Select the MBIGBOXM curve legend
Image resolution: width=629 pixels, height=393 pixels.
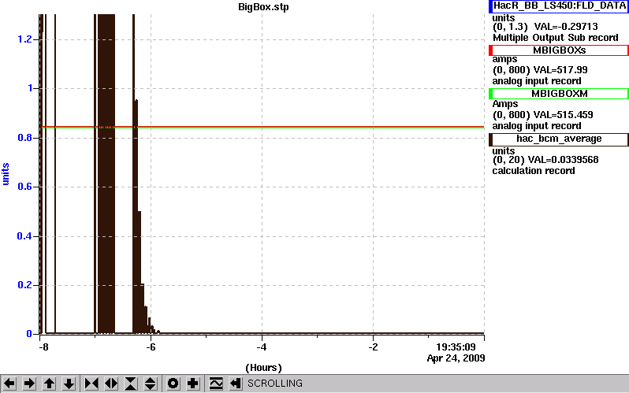559,94
